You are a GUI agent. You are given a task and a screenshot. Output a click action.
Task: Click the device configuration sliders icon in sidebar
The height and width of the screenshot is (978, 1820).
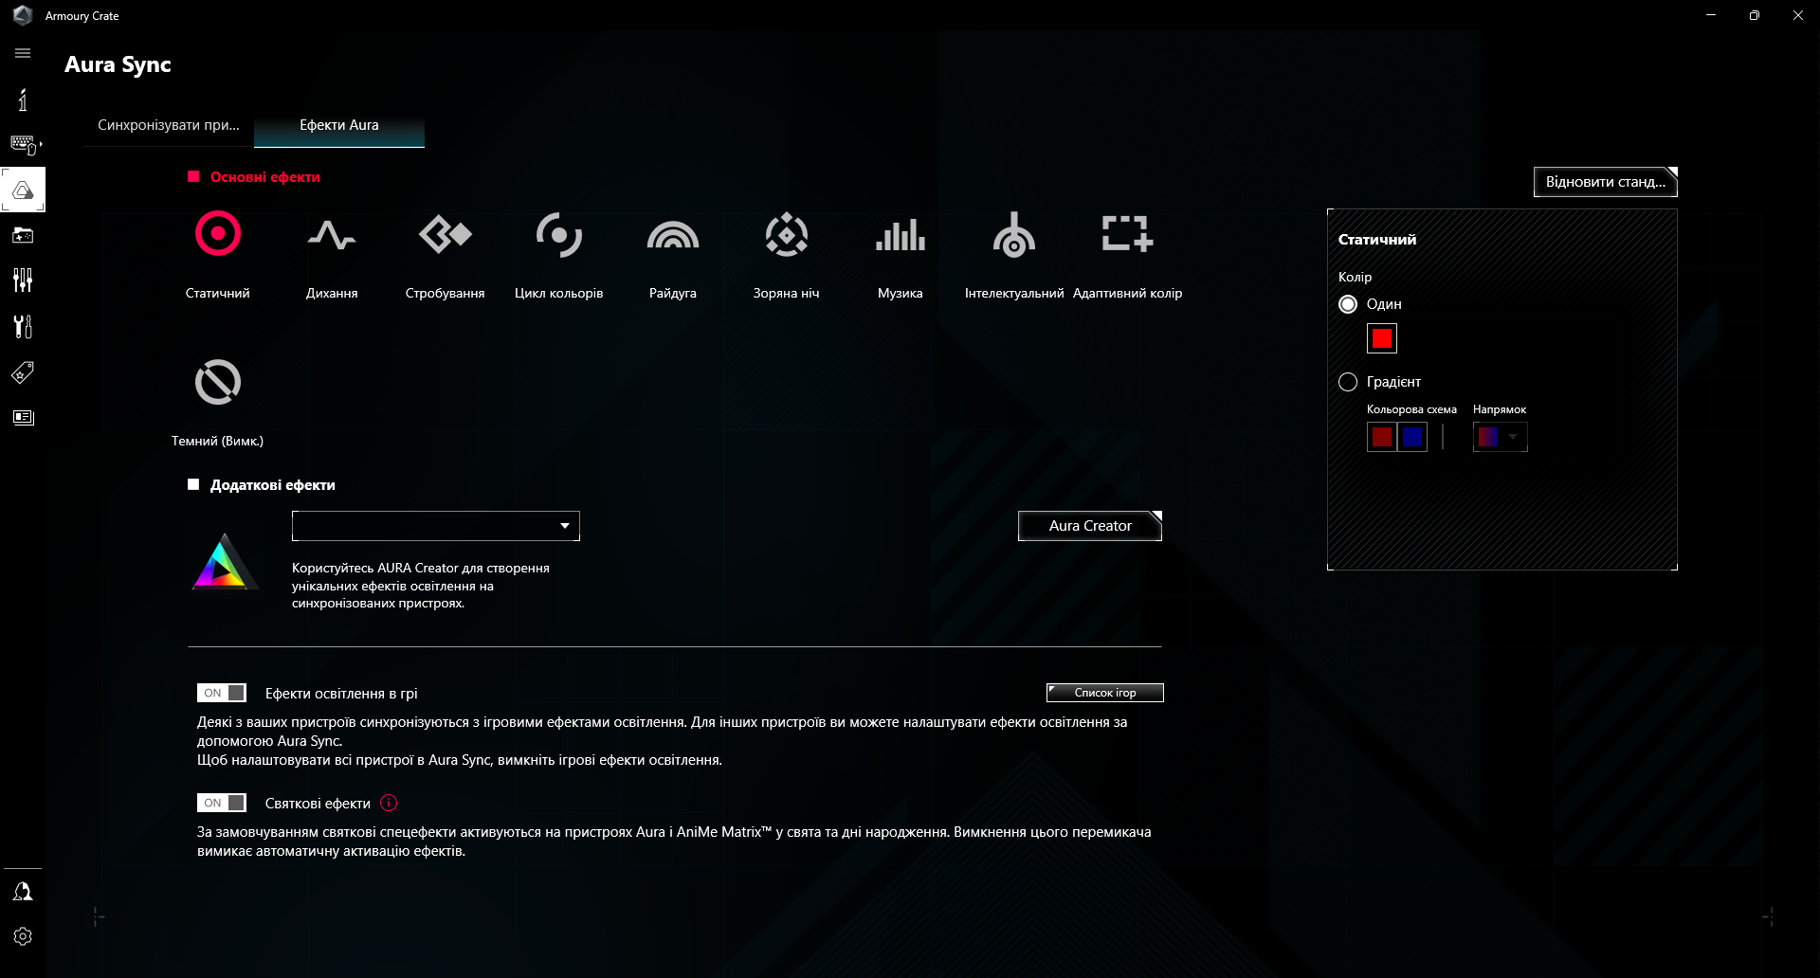(23, 281)
